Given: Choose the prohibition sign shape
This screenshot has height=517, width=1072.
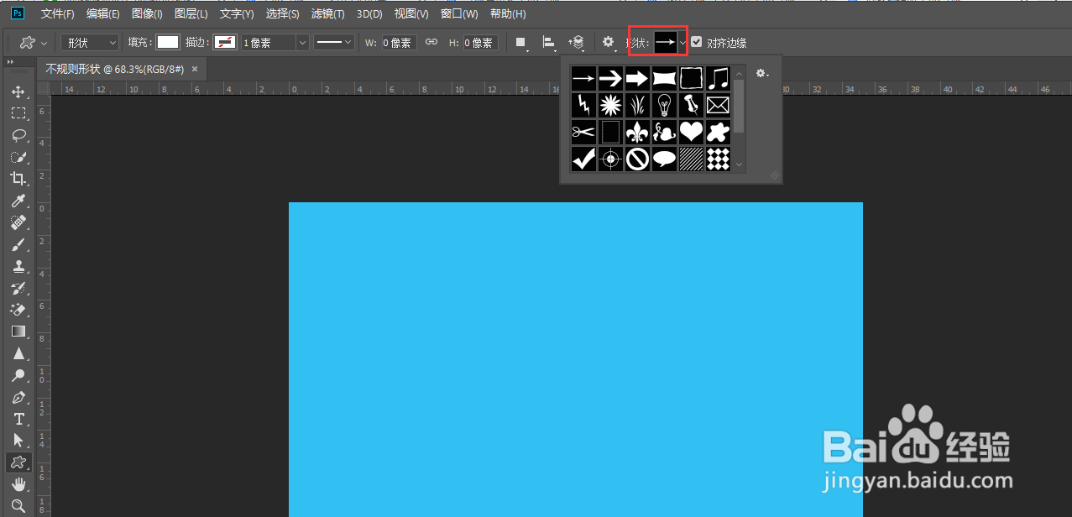Looking at the screenshot, I should [637, 158].
